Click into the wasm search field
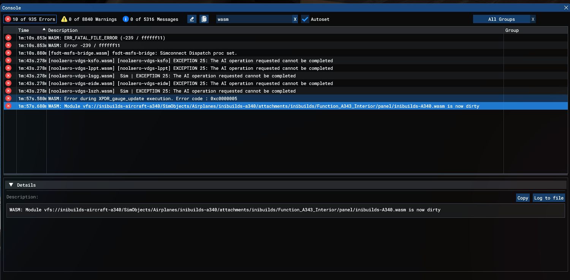 pos(253,19)
